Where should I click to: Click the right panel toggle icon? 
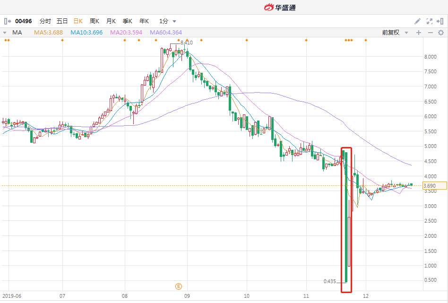pos(440,21)
